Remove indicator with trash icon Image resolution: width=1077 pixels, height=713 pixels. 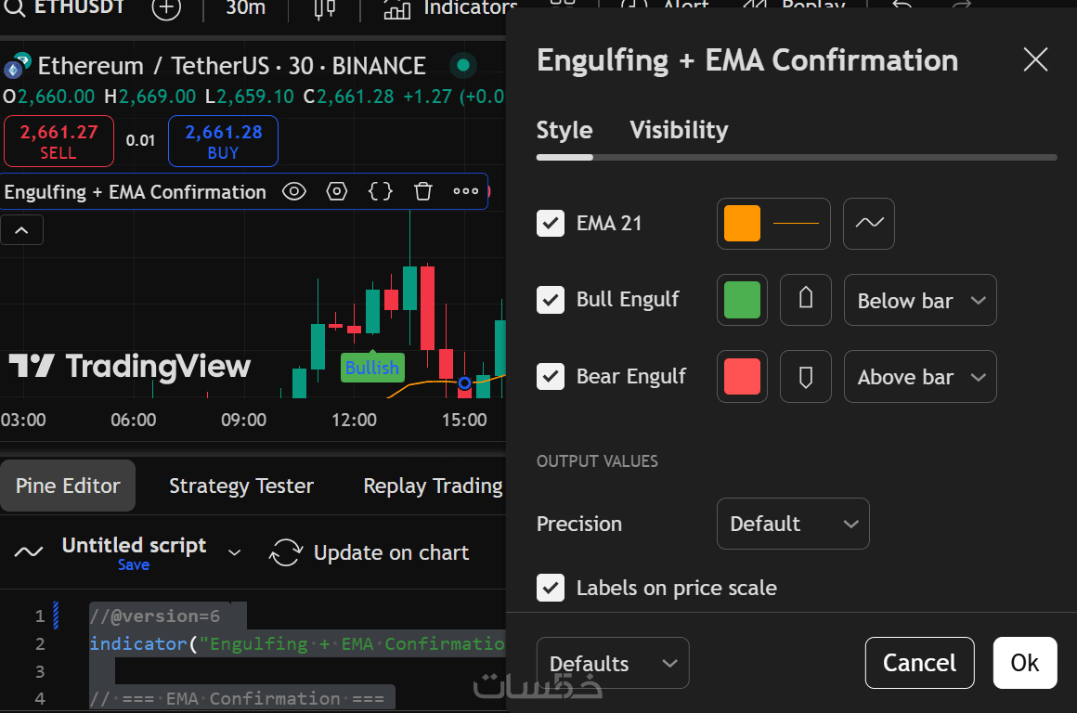click(423, 192)
